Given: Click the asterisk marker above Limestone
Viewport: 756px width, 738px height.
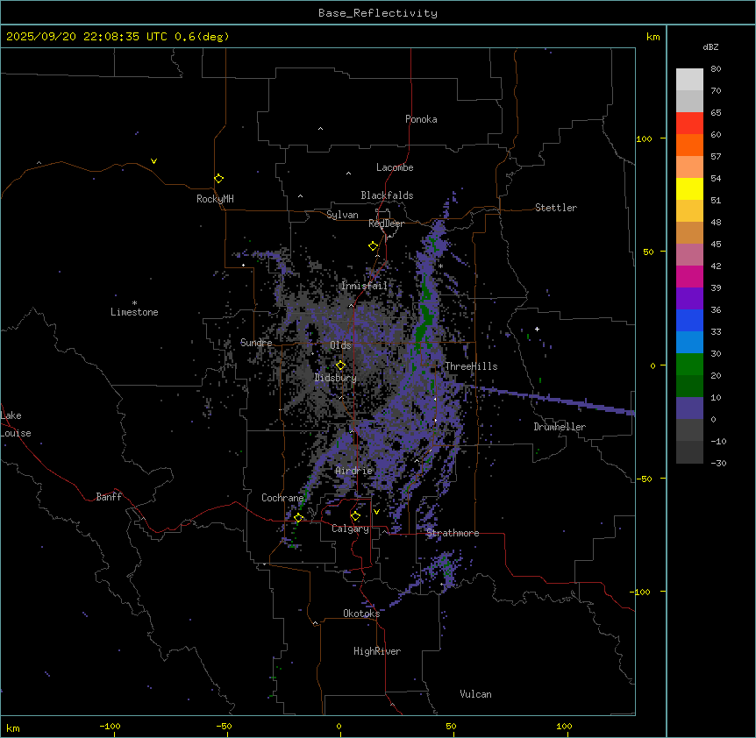Looking at the screenshot, I should [x=134, y=302].
